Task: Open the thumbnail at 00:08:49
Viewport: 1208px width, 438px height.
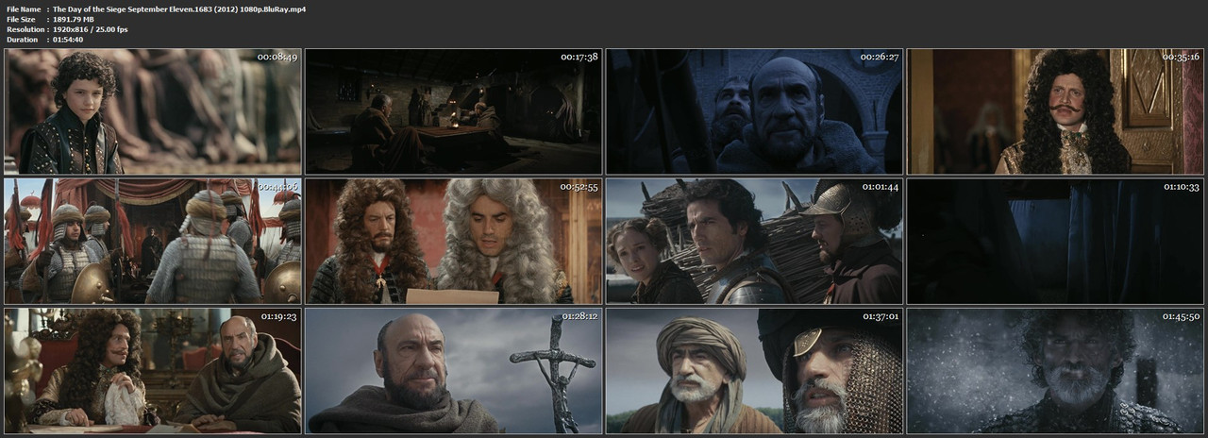Action: (153, 111)
